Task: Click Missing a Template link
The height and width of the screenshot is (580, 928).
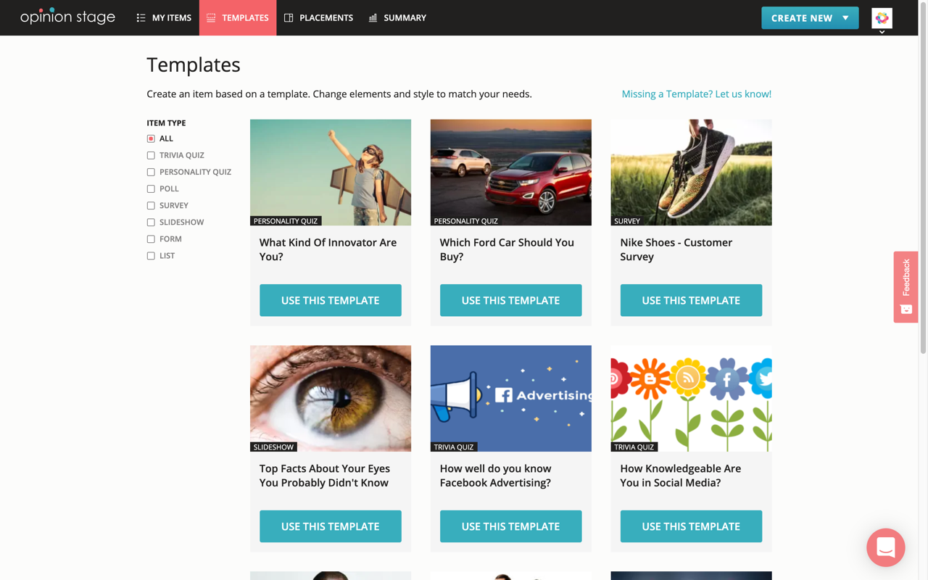Action: point(696,94)
